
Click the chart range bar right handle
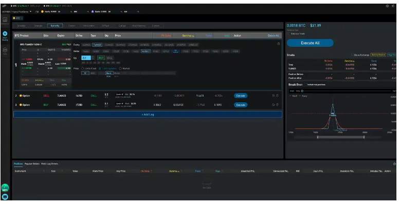(364, 137)
